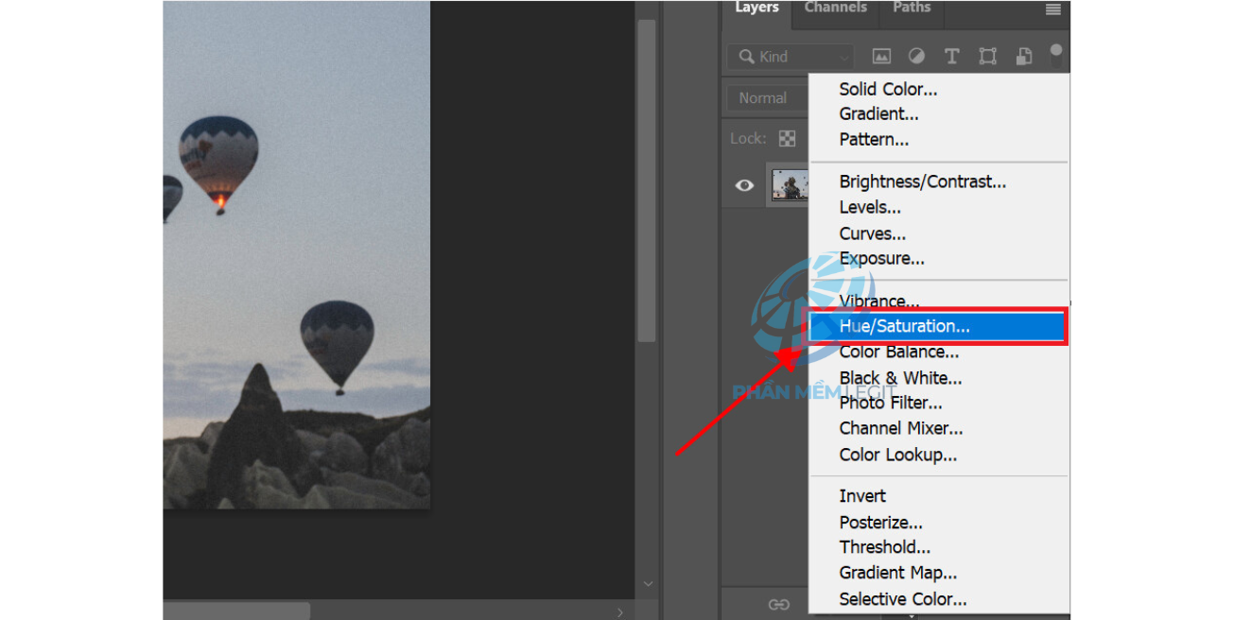The height and width of the screenshot is (620, 1234).
Task: Open the Layers panel options menu
Action: tap(1052, 9)
